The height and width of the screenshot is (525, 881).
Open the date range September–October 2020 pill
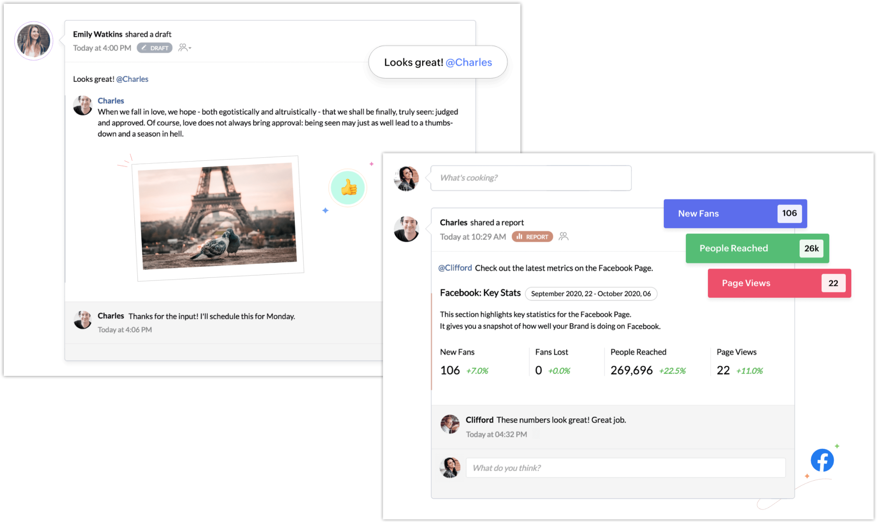point(591,294)
